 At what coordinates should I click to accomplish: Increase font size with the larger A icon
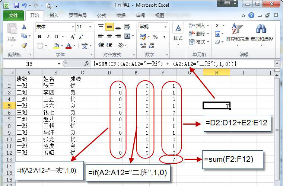73,37
